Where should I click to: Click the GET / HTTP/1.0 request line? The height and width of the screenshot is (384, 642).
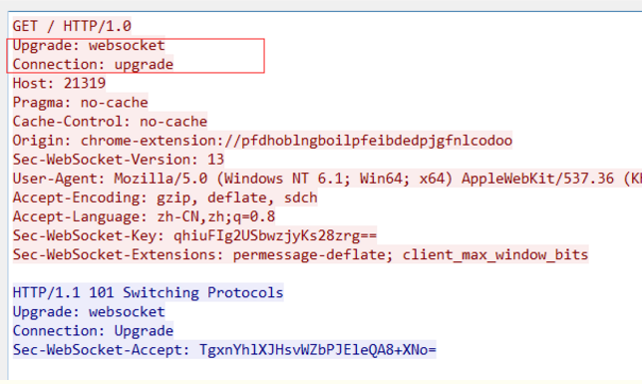pos(72,26)
